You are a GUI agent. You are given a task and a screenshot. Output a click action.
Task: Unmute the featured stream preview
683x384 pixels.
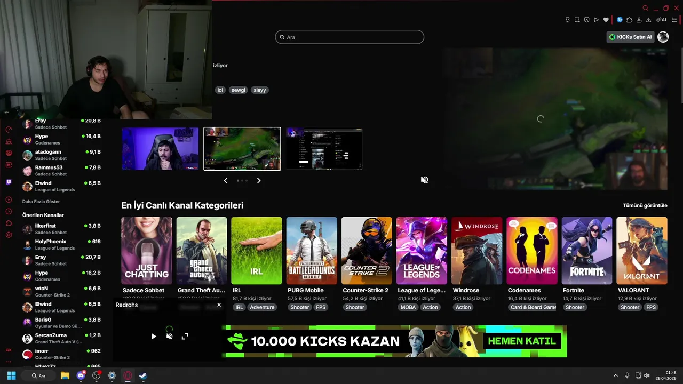[424, 180]
